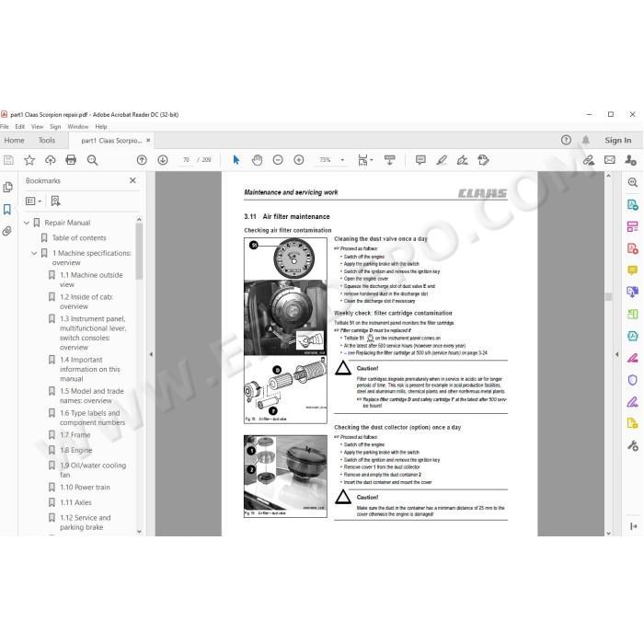Jump to the 1.8 Engine bookmark

point(76,450)
